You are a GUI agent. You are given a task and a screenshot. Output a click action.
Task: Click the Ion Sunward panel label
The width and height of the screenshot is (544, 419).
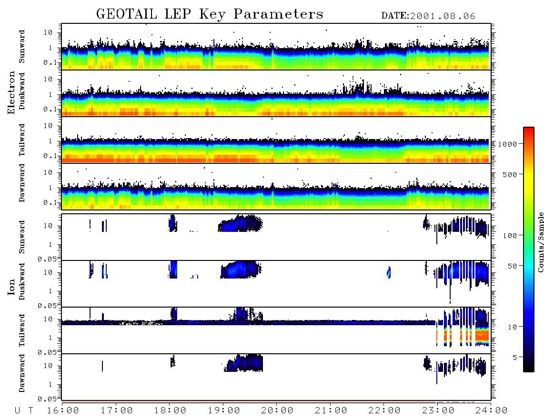click(22, 237)
